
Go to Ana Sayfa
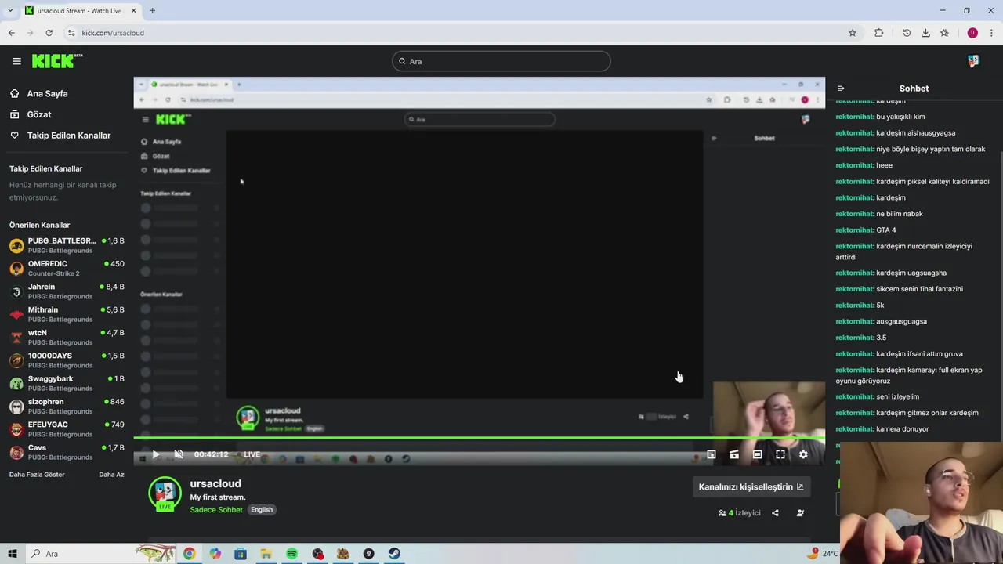tap(47, 93)
